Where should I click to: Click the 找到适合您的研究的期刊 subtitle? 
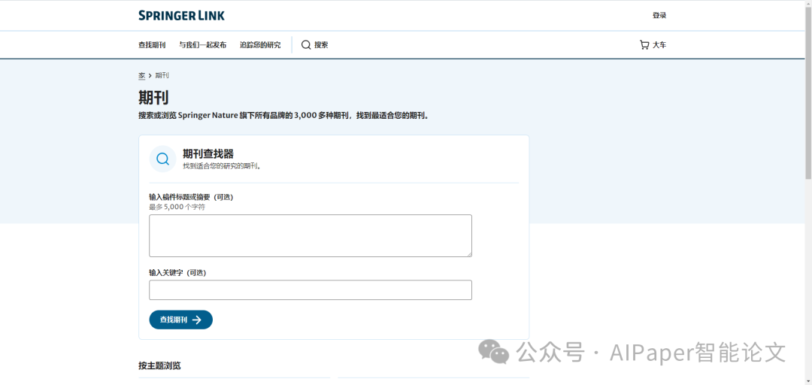click(x=222, y=166)
